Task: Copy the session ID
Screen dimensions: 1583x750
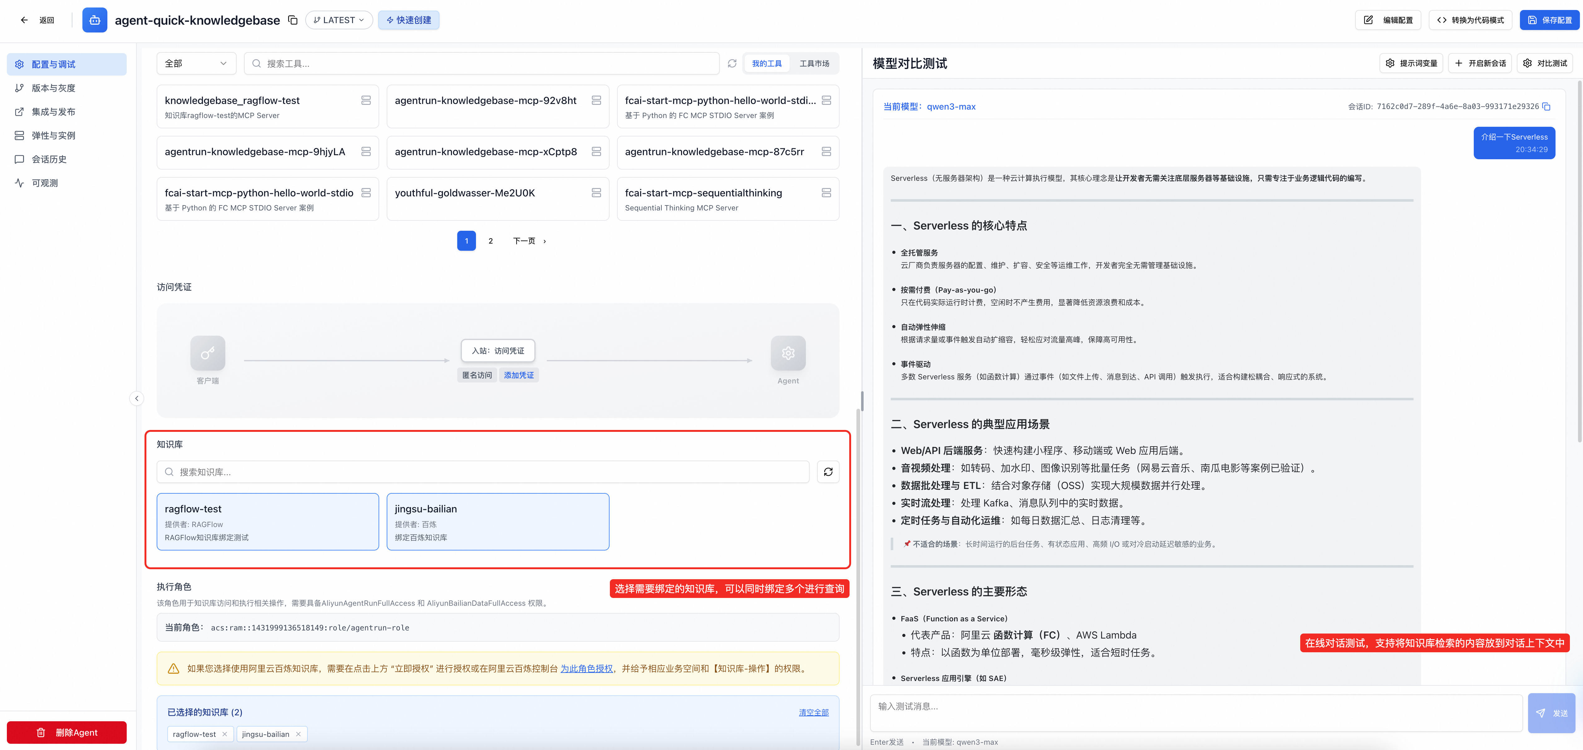Action: [x=1546, y=107]
